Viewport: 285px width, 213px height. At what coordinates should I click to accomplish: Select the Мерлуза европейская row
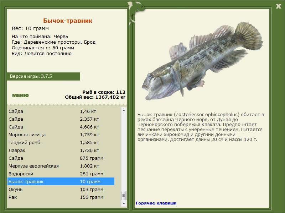pyautogui.click(x=61, y=166)
